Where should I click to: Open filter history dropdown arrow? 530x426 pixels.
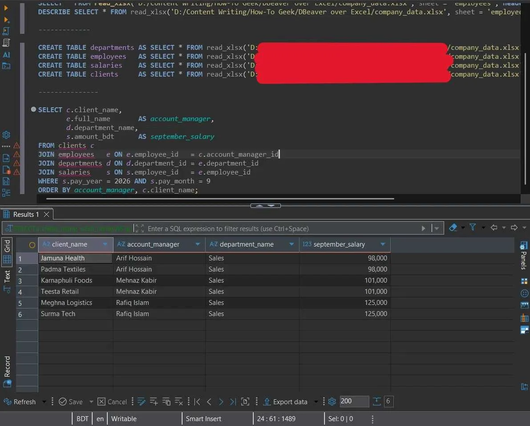click(437, 228)
